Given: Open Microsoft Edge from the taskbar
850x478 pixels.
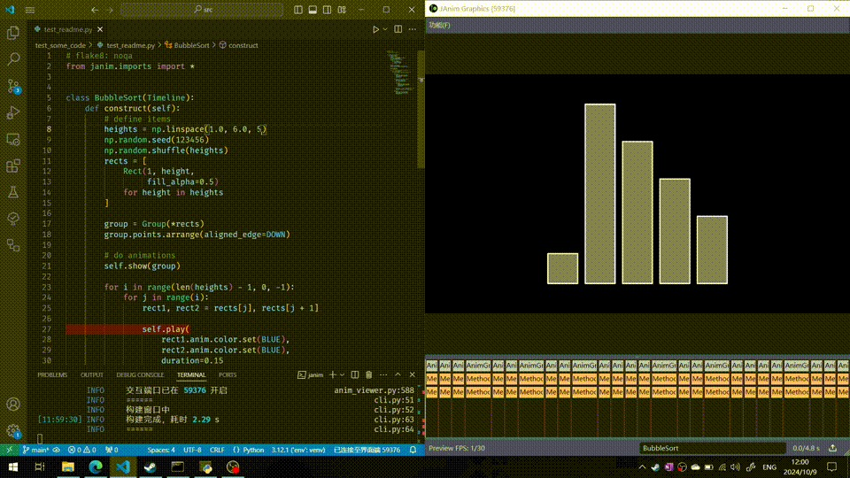Looking at the screenshot, I should click(x=96, y=466).
